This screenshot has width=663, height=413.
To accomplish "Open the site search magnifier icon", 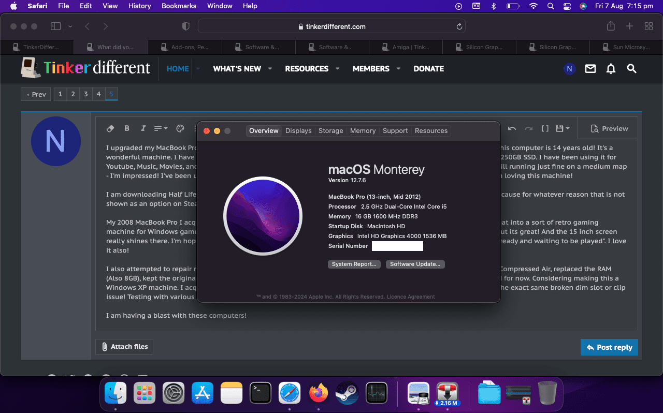I will pyautogui.click(x=631, y=68).
